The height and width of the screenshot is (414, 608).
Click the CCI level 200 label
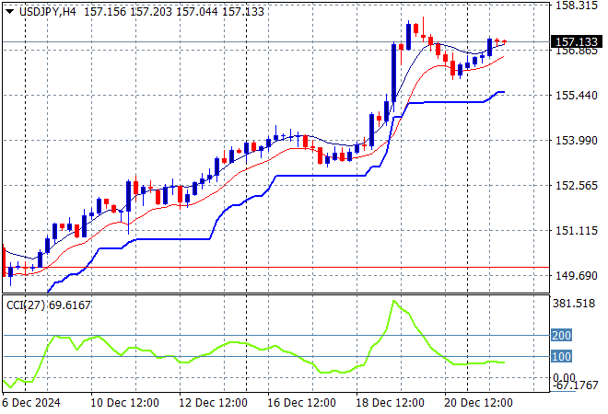[561, 336]
